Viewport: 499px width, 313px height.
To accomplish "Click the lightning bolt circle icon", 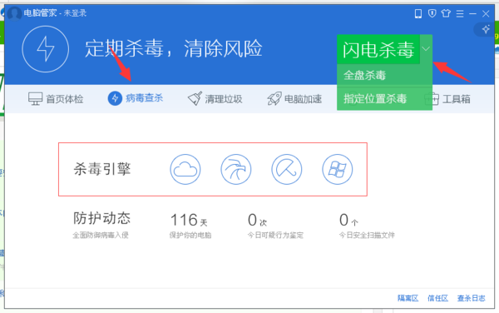I will [x=46, y=49].
